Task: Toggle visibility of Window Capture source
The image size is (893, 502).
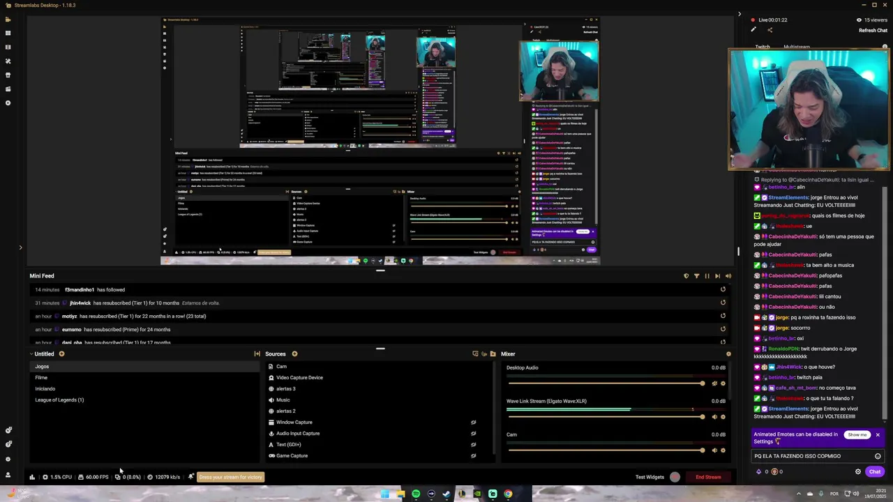Action: pyautogui.click(x=473, y=423)
